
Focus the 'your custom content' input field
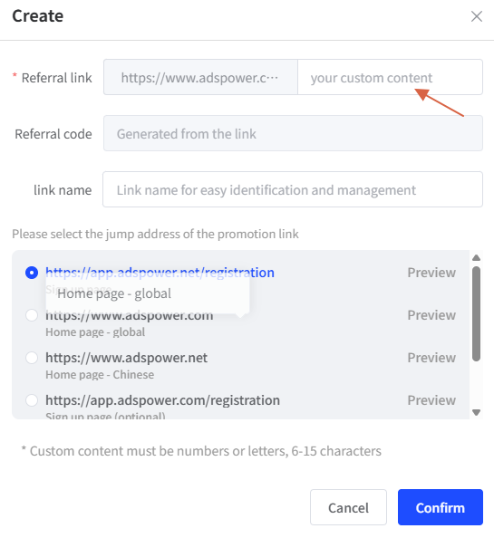point(390,77)
